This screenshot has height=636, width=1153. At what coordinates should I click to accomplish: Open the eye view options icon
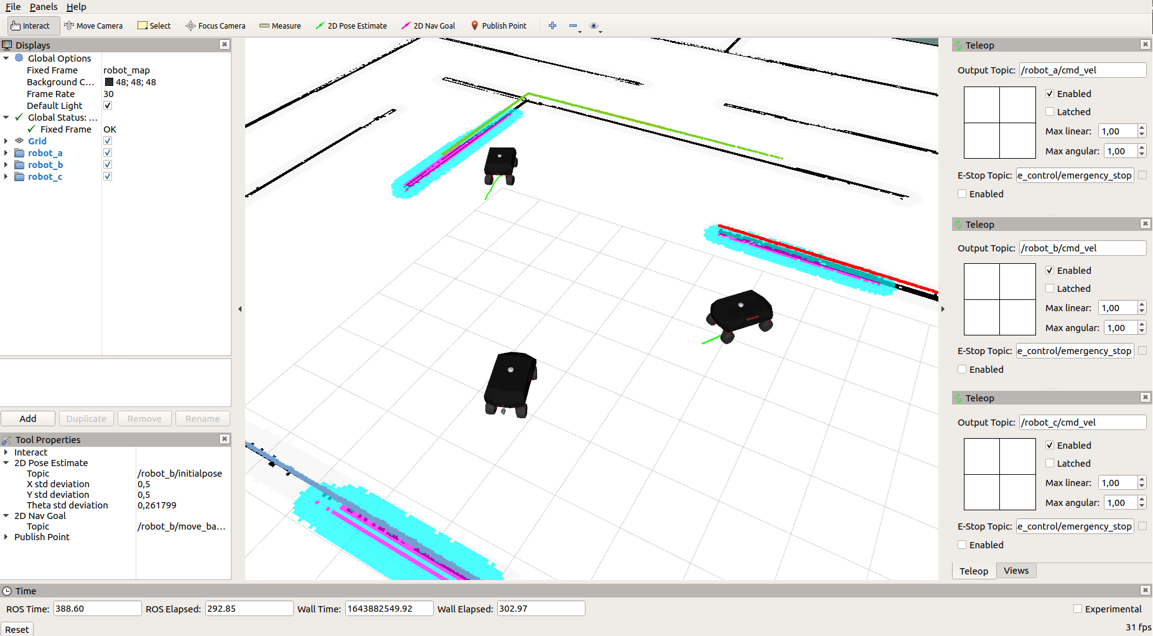[594, 26]
